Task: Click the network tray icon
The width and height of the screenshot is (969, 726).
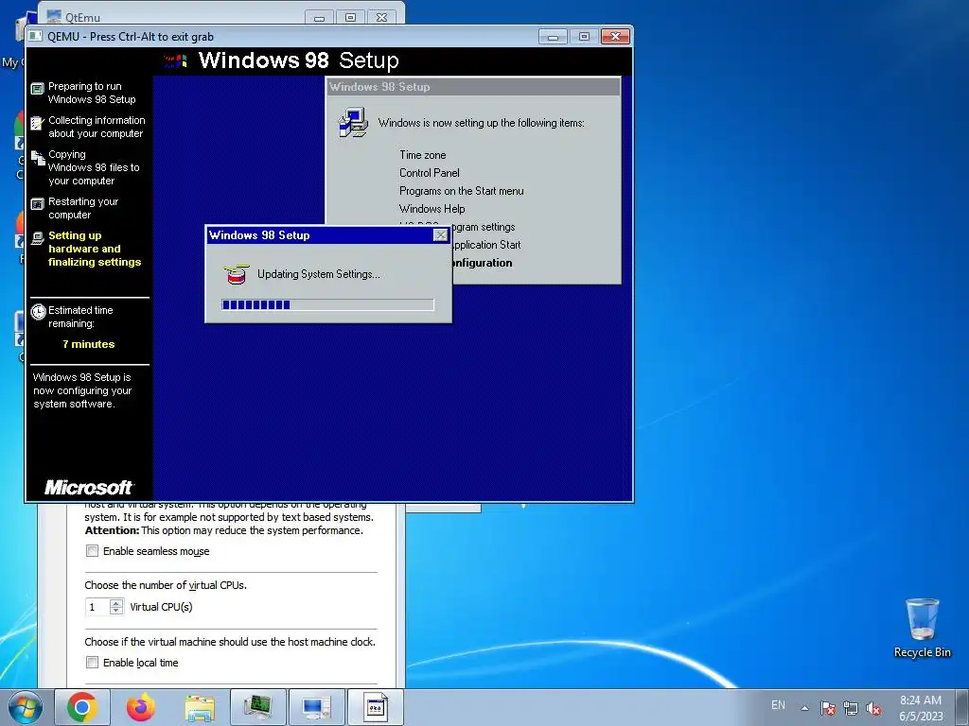Action: (851, 708)
